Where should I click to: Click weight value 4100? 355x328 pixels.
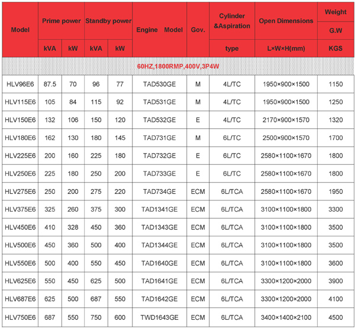(x=335, y=299)
